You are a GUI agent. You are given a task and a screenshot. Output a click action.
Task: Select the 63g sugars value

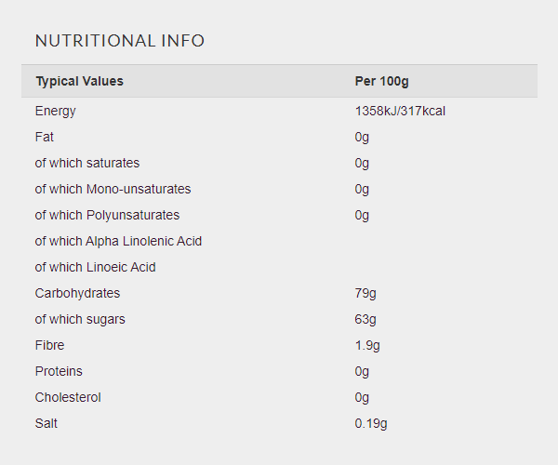365,320
